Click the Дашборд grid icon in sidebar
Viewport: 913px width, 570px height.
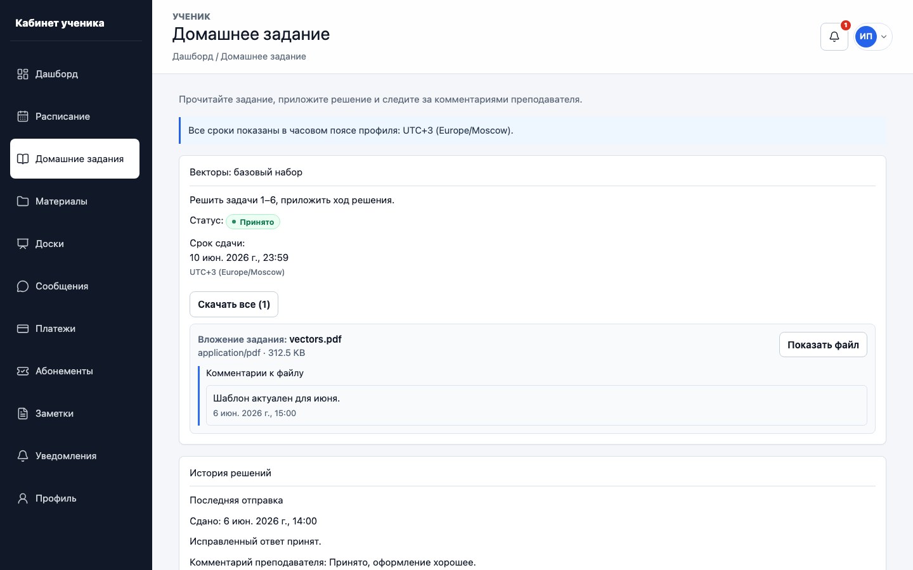click(x=23, y=74)
